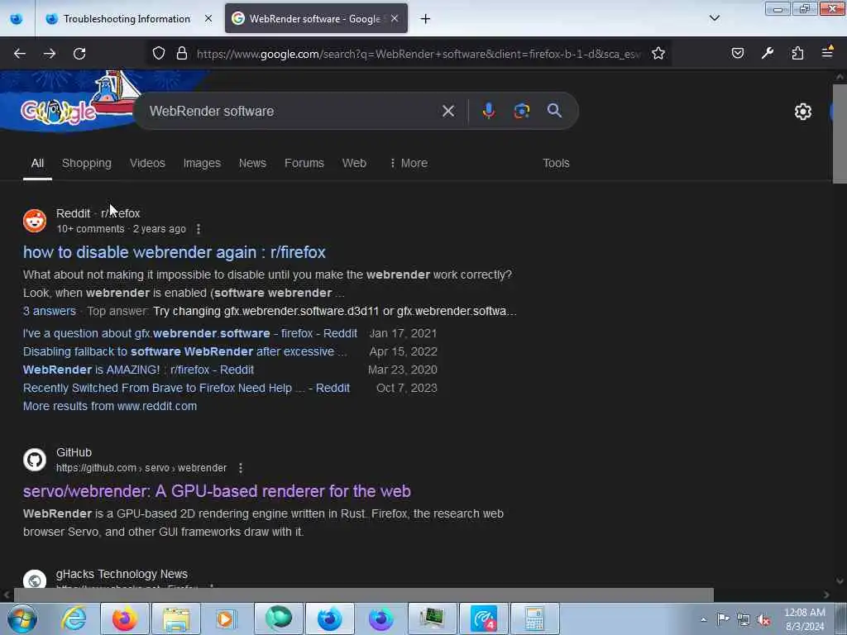Open 'Disabling fallback to software WebRender' link
Image resolution: width=847 pixels, height=635 pixels.
click(184, 351)
